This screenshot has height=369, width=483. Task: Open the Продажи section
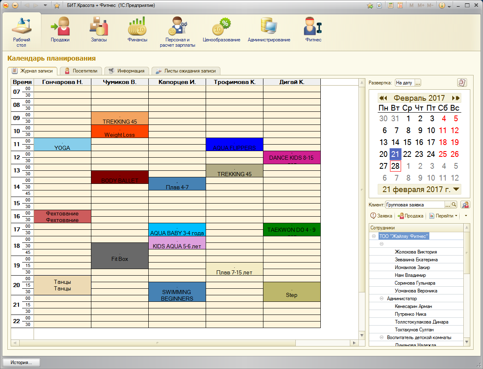[x=60, y=30]
